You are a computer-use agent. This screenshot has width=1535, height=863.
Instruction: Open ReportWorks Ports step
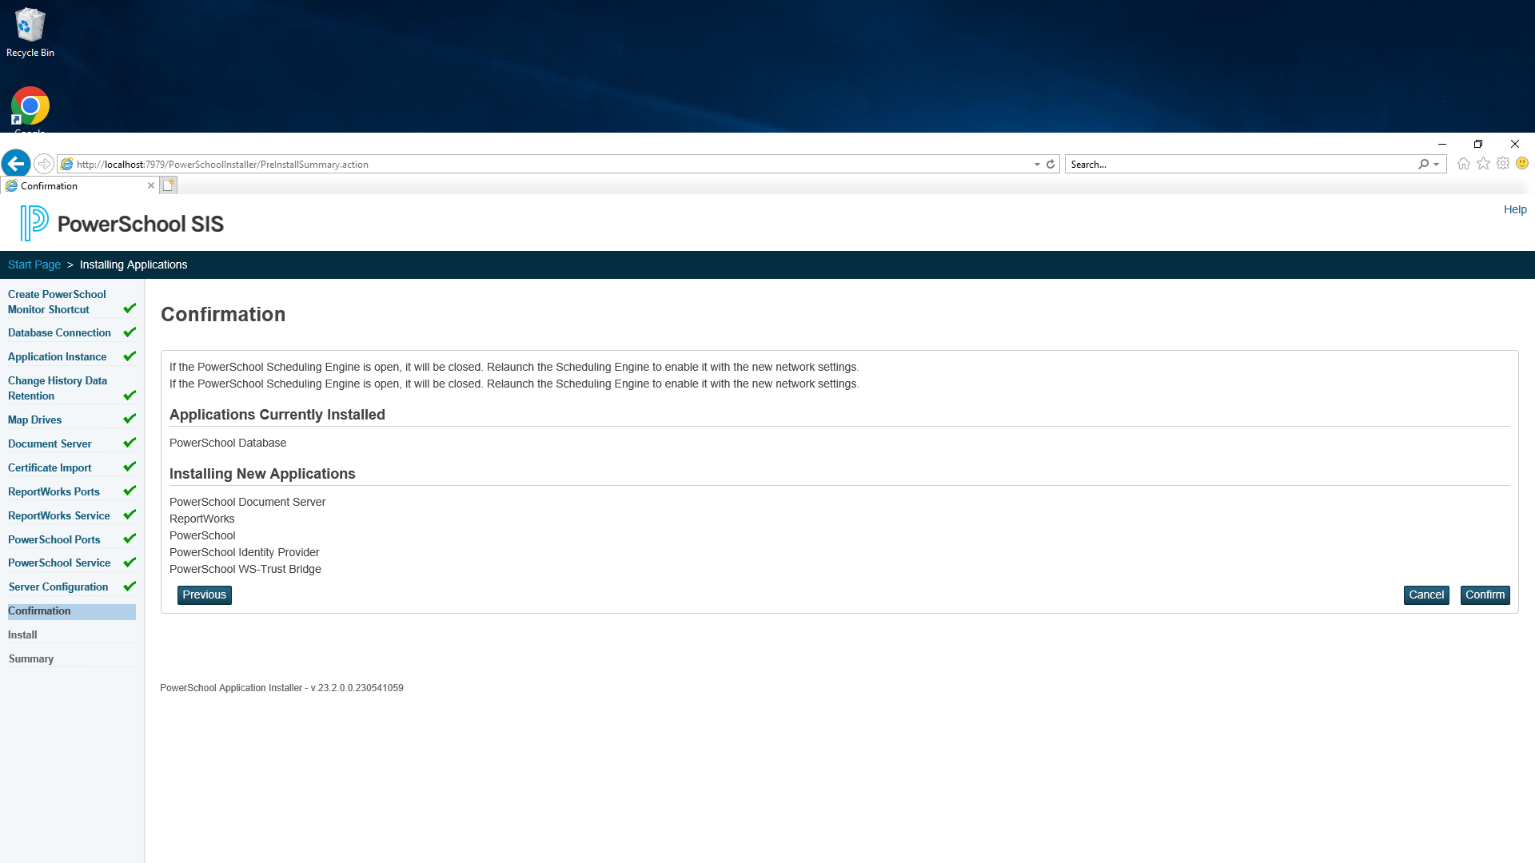click(54, 492)
